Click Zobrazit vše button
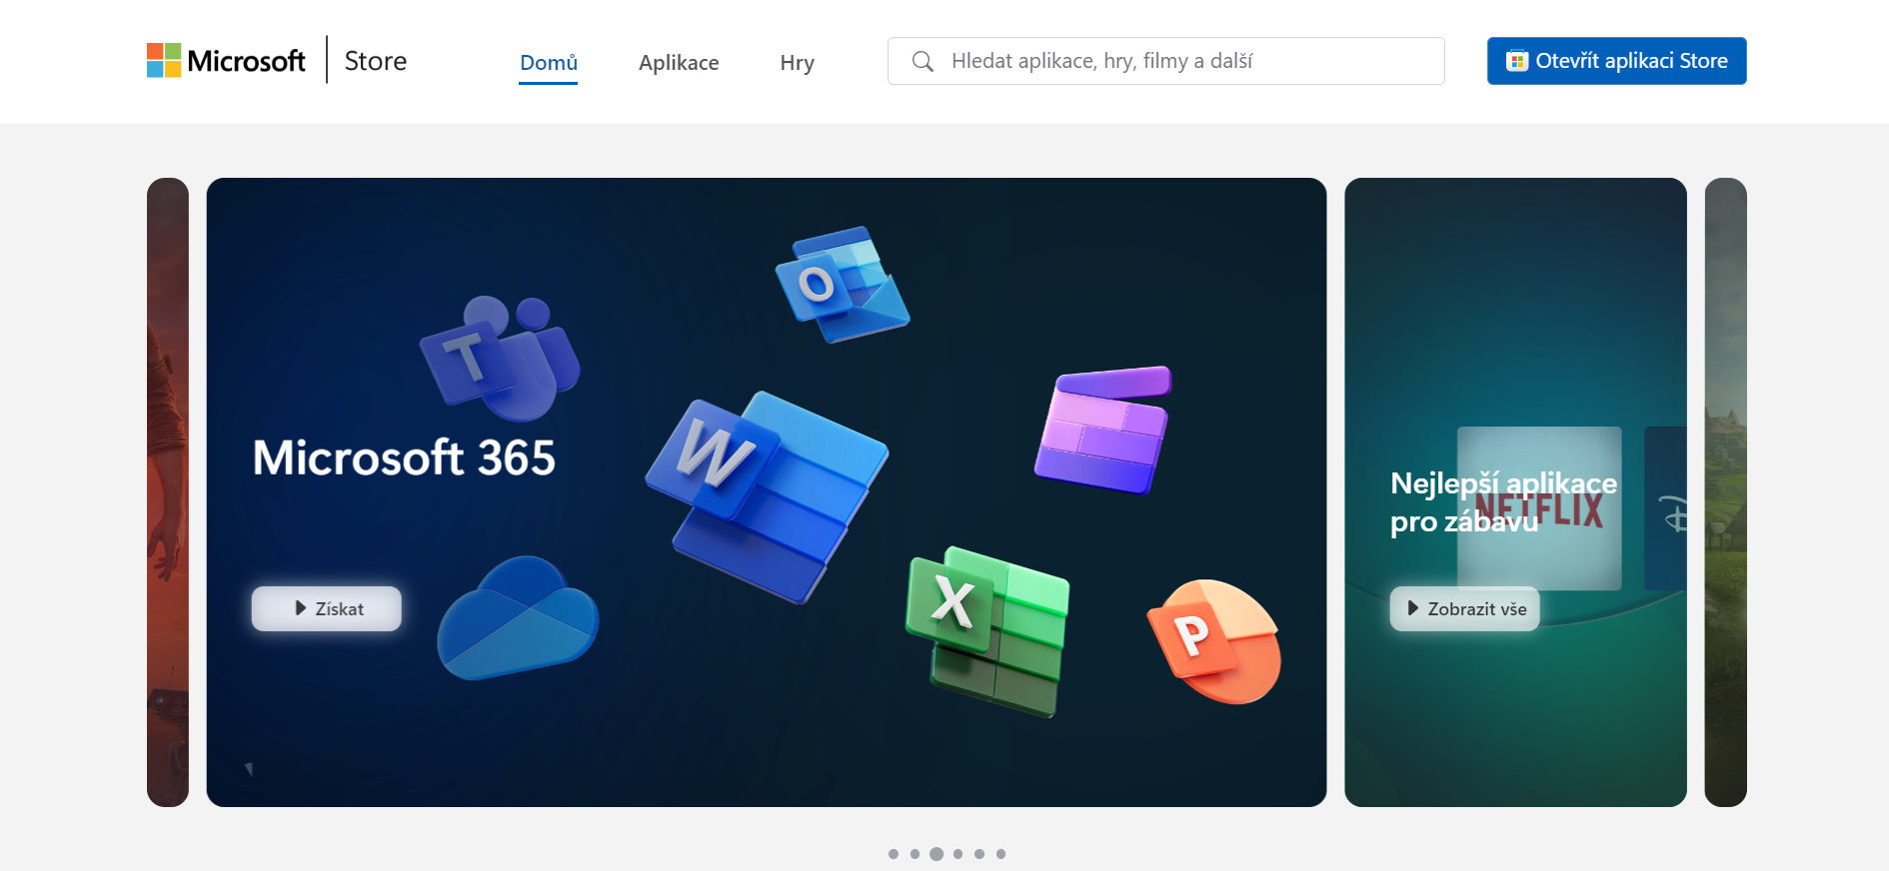The image size is (1889, 871). [1464, 608]
